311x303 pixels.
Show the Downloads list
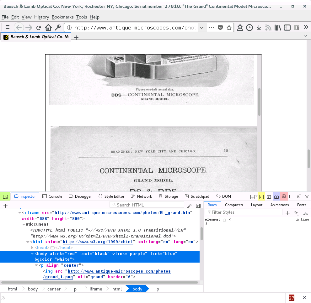(259, 27)
